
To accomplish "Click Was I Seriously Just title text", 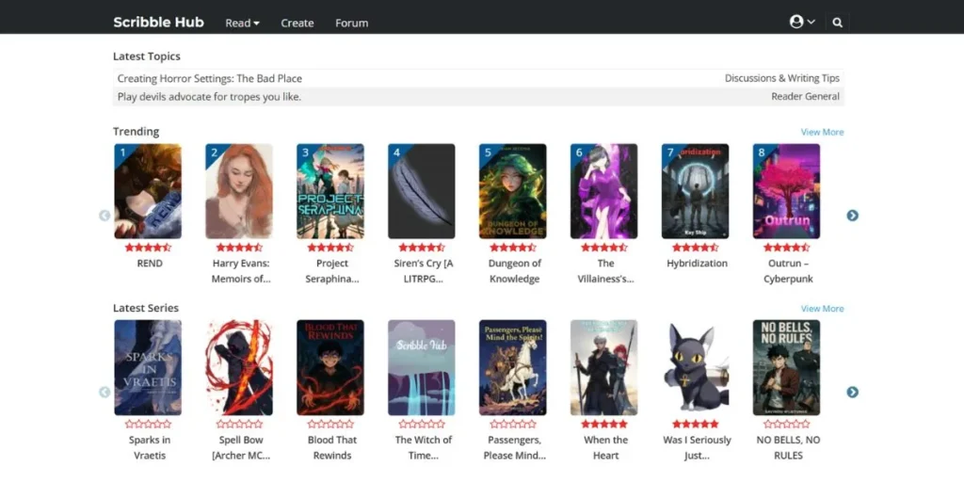I will click(x=698, y=447).
